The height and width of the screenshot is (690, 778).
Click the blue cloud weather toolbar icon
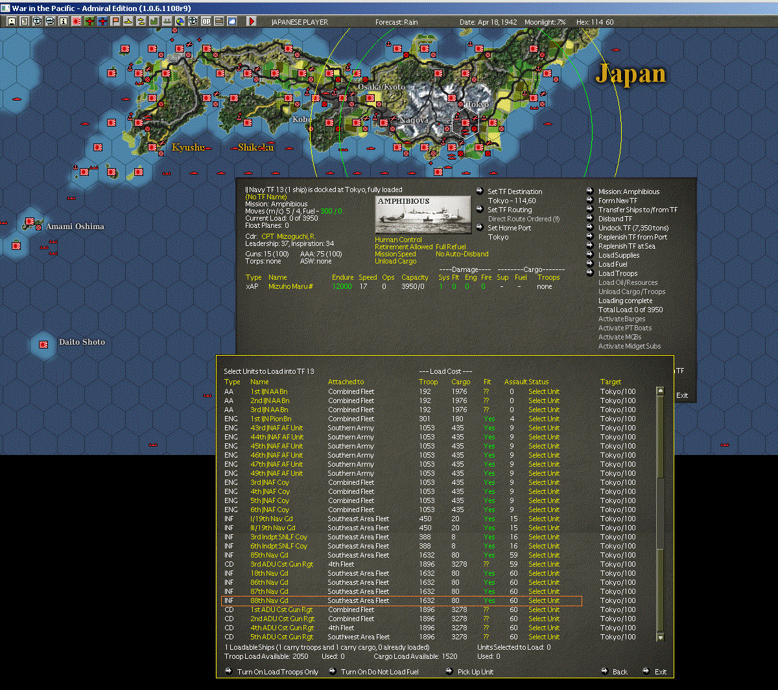(232, 21)
